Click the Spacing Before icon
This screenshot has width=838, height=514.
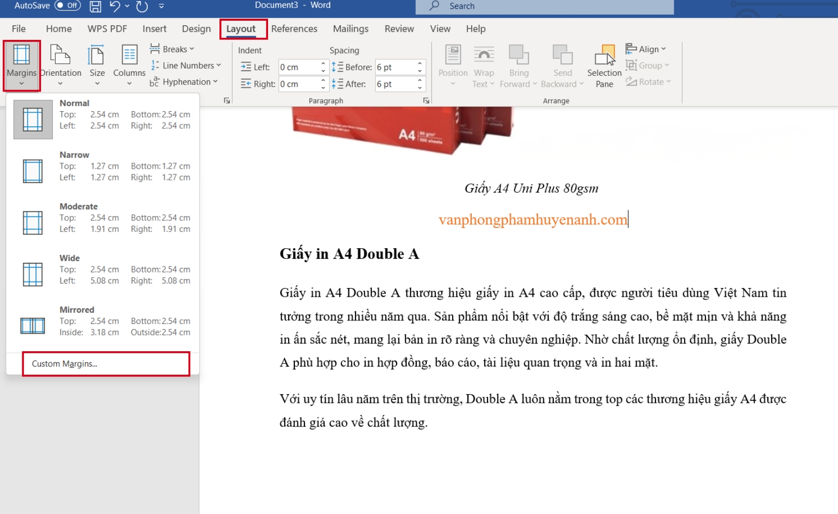337,67
